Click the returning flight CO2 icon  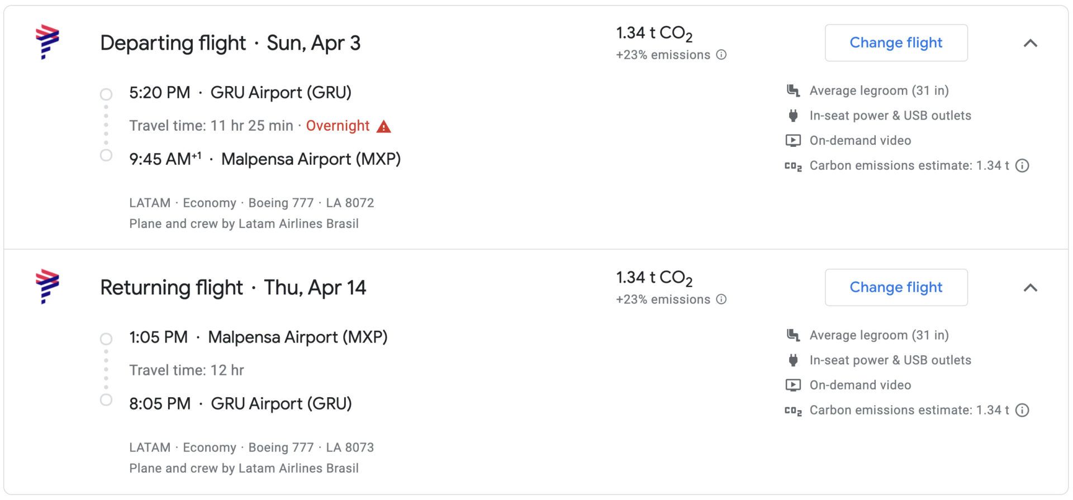[793, 411]
